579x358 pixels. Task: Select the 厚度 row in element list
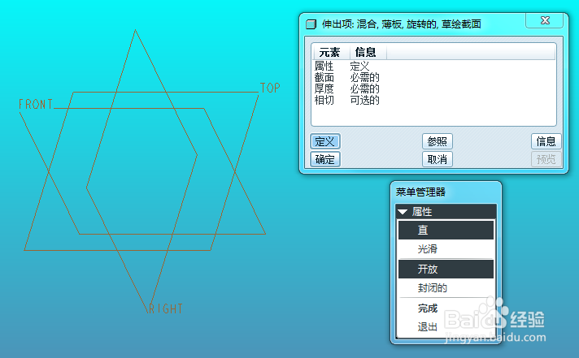[433, 88]
